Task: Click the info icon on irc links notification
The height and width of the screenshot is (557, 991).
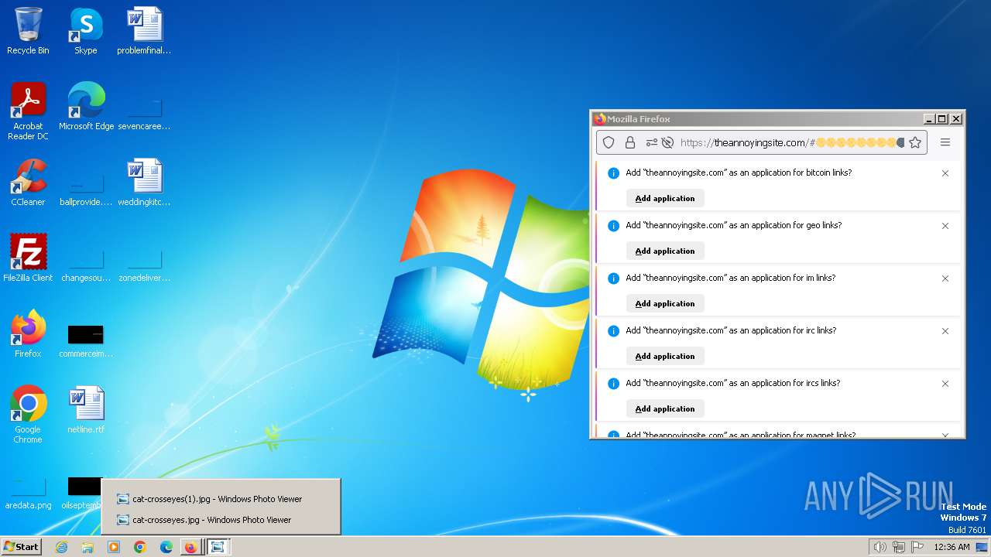Action: 613,331
